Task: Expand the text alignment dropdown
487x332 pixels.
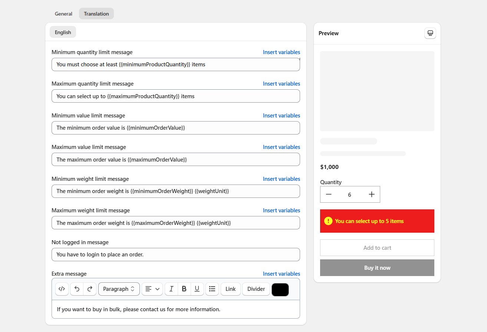Action: 152,289
